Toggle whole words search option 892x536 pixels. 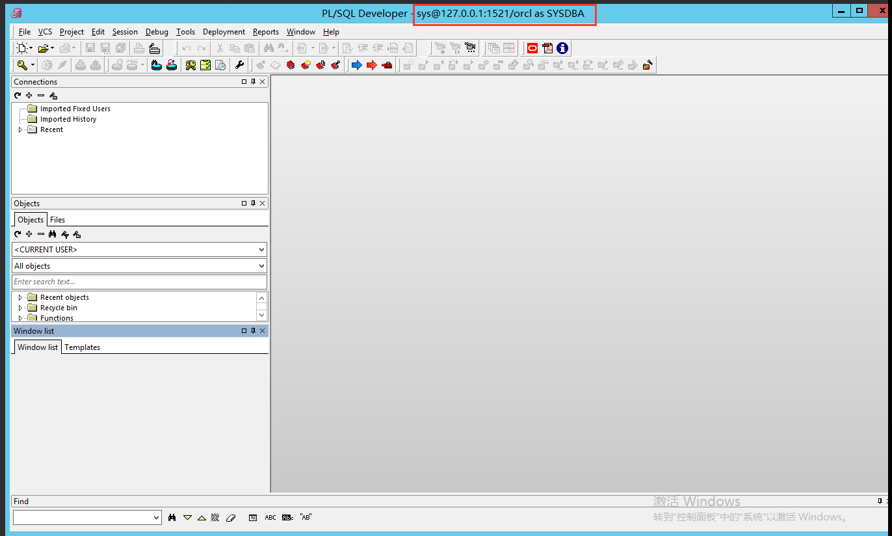click(x=288, y=518)
